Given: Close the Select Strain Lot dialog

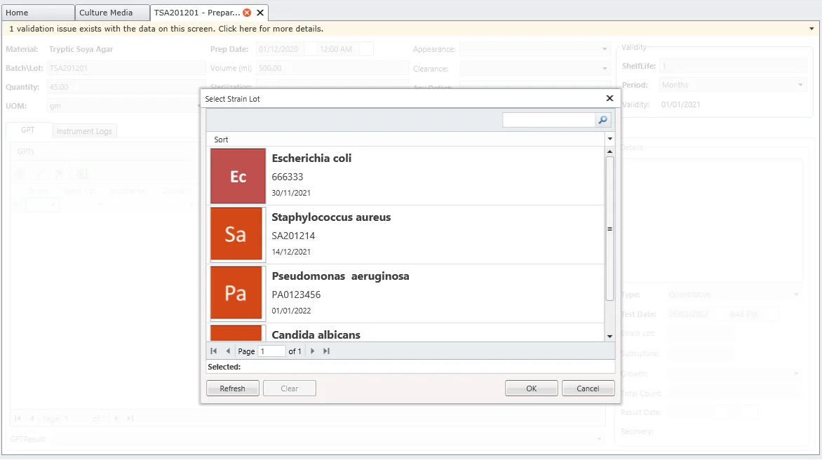Looking at the screenshot, I should pos(609,99).
